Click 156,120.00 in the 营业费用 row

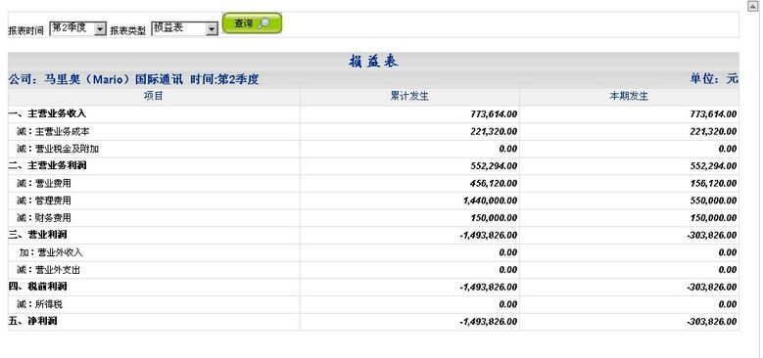pos(713,184)
